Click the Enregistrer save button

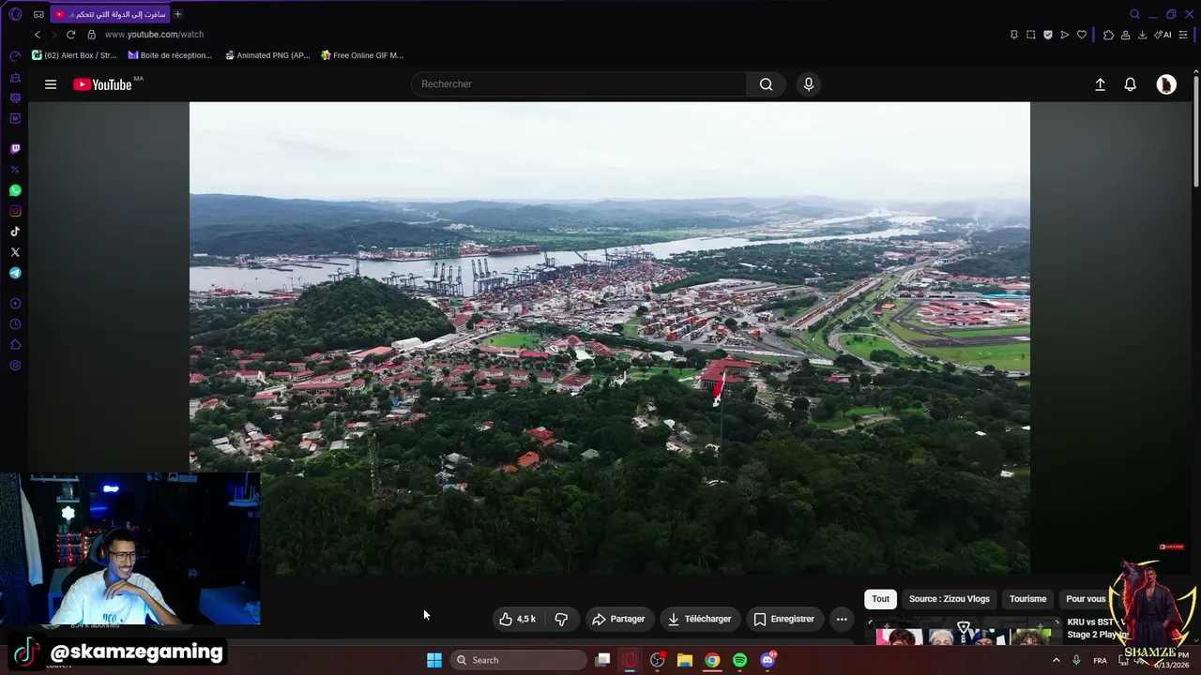[783, 619]
